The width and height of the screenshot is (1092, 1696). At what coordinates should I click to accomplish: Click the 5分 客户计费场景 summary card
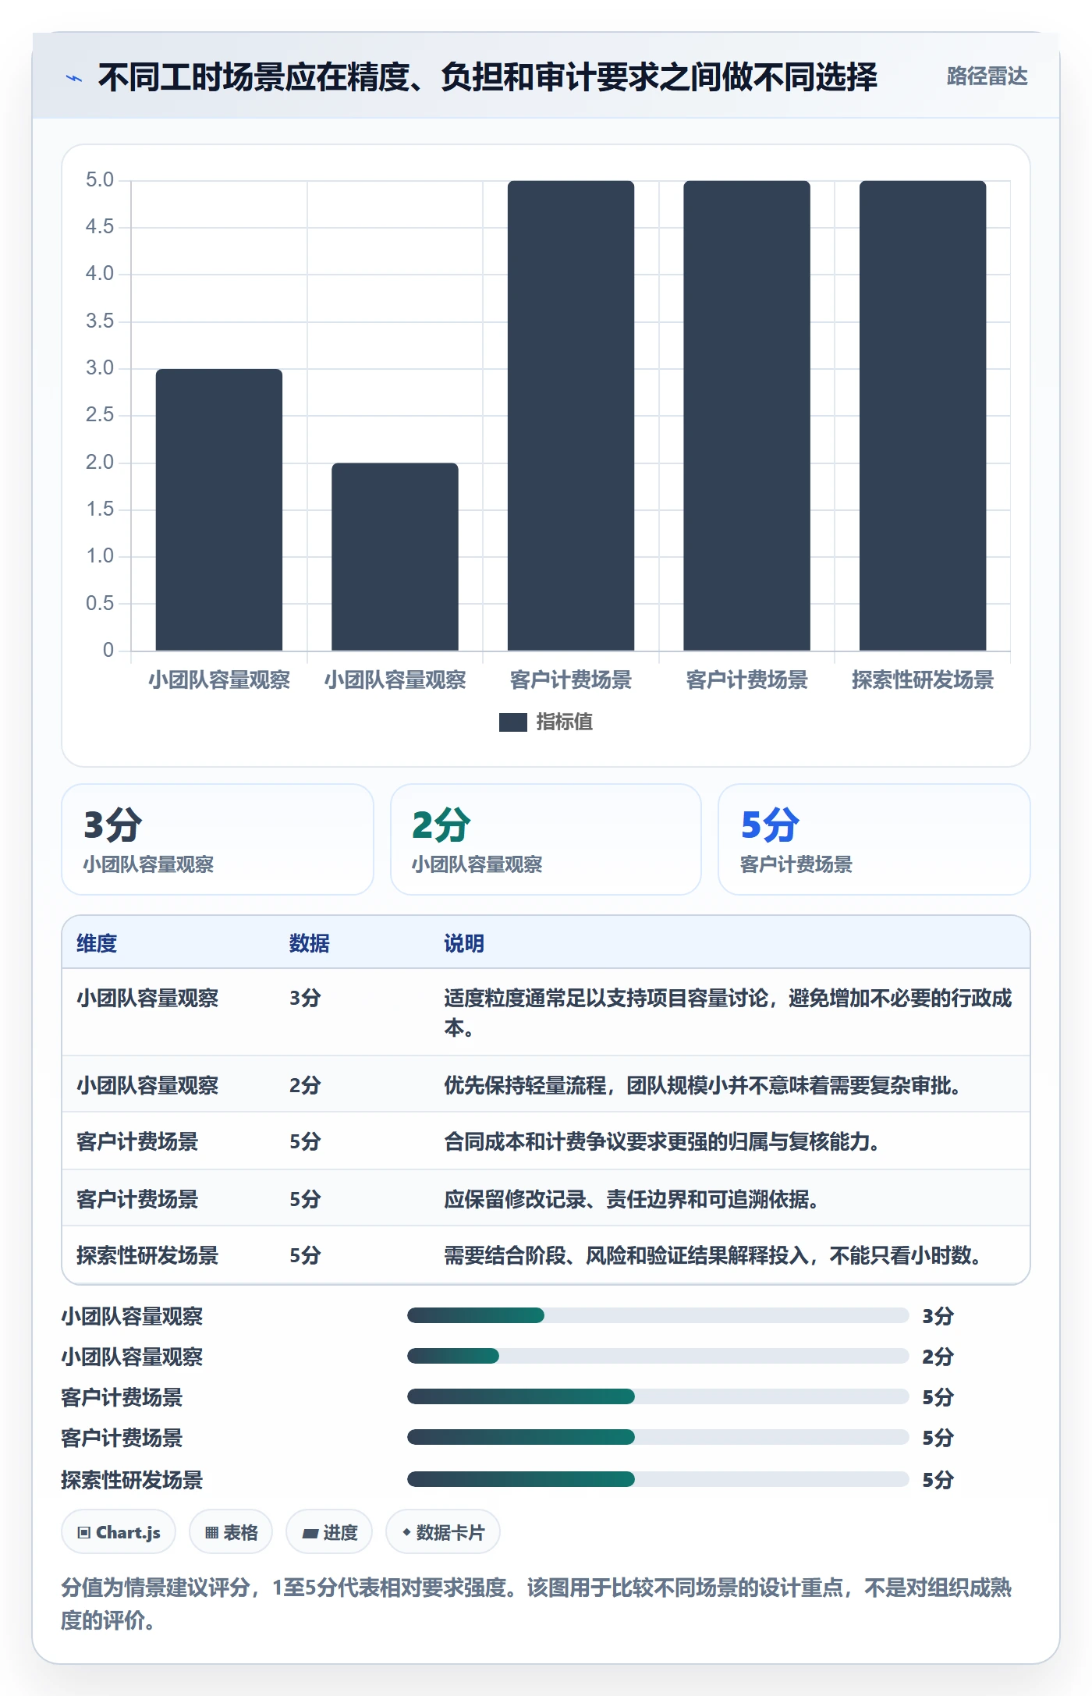tap(874, 839)
